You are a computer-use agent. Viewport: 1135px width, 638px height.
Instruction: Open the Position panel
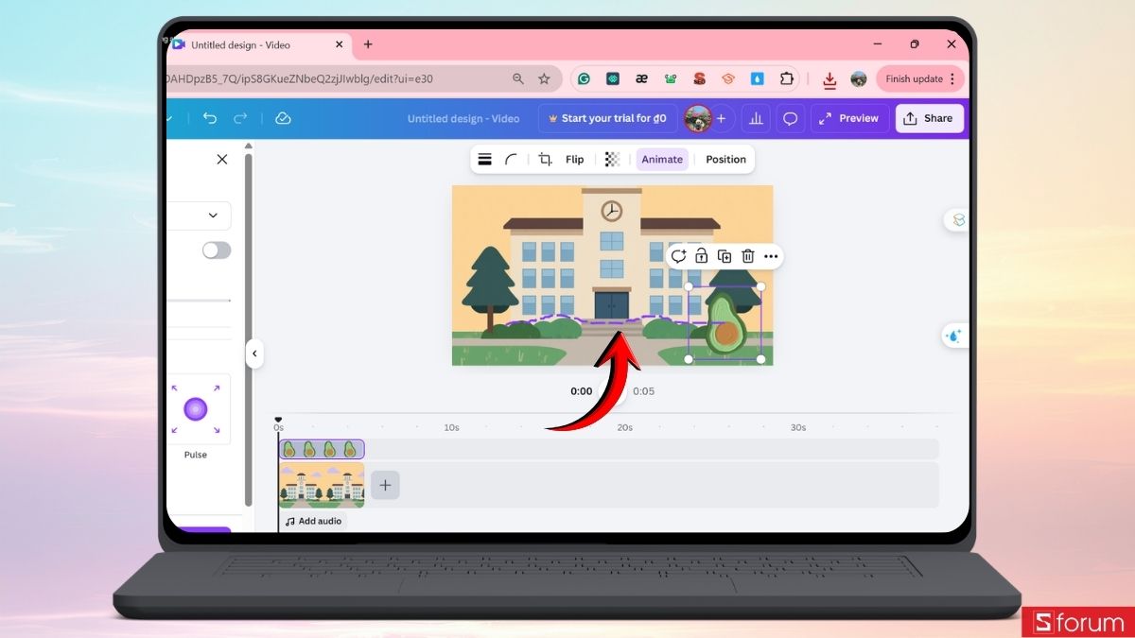(725, 160)
